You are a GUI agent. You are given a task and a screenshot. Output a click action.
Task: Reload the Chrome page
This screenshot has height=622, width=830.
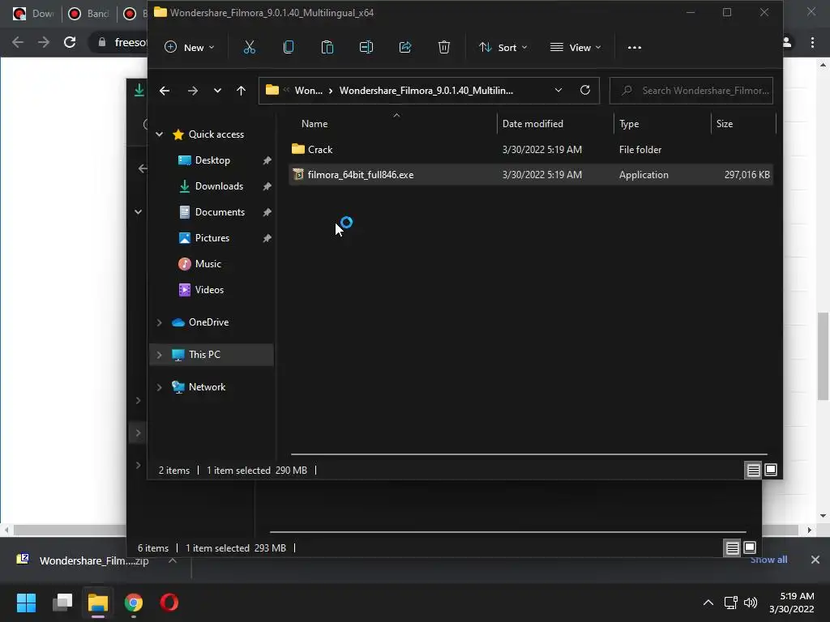point(70,42)
